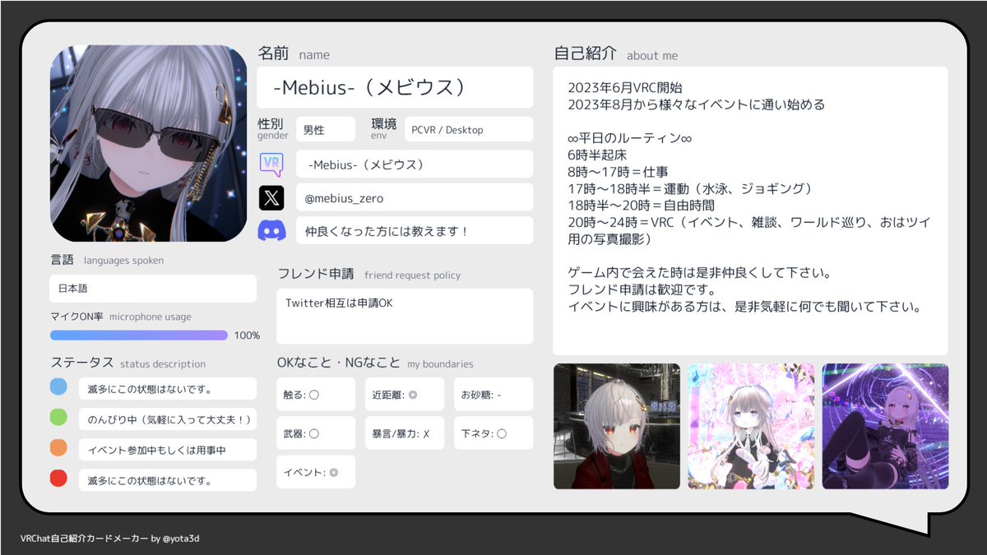Open the gender selector showing 男性
This screenshot has width=987, height=555.
[x=325, y=129]
